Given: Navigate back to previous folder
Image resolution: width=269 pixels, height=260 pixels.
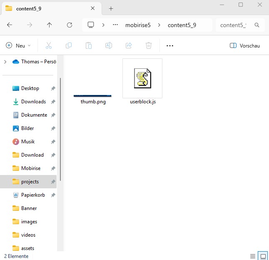Looking at the screenshot, I should [10, 25].
